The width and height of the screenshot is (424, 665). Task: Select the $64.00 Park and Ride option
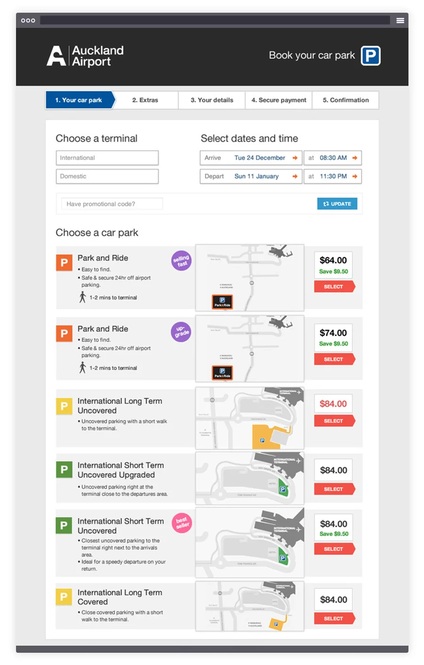pyautogui.click(x=334, y=287)
